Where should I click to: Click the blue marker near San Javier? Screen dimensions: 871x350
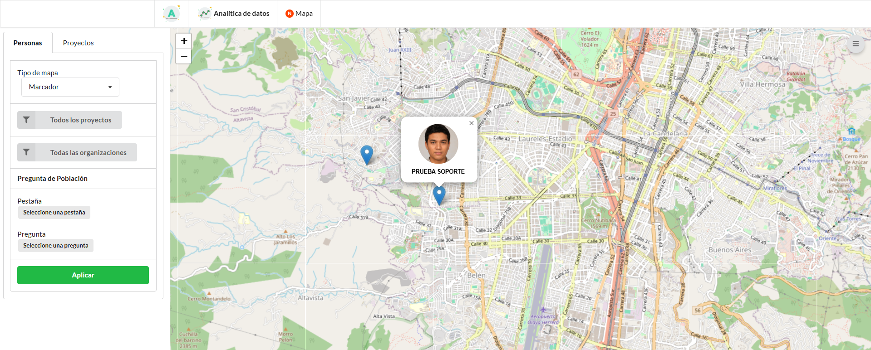pyautogui.click(x=366, y=154)
